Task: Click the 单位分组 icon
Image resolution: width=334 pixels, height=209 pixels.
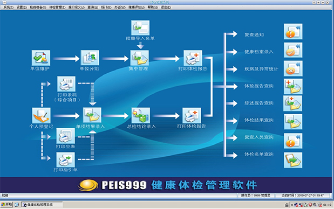Action: [90, 58]
